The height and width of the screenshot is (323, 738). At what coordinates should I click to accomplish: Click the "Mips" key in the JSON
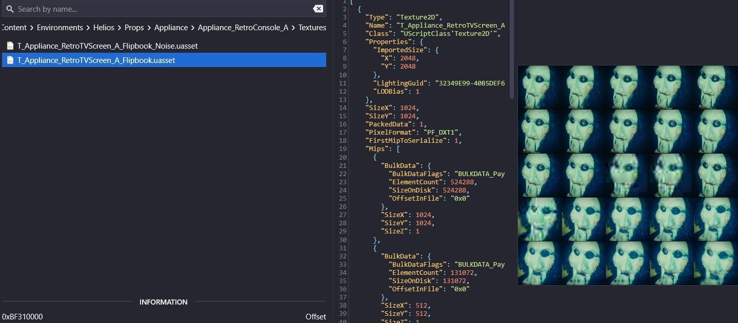(x=378, y=148)
